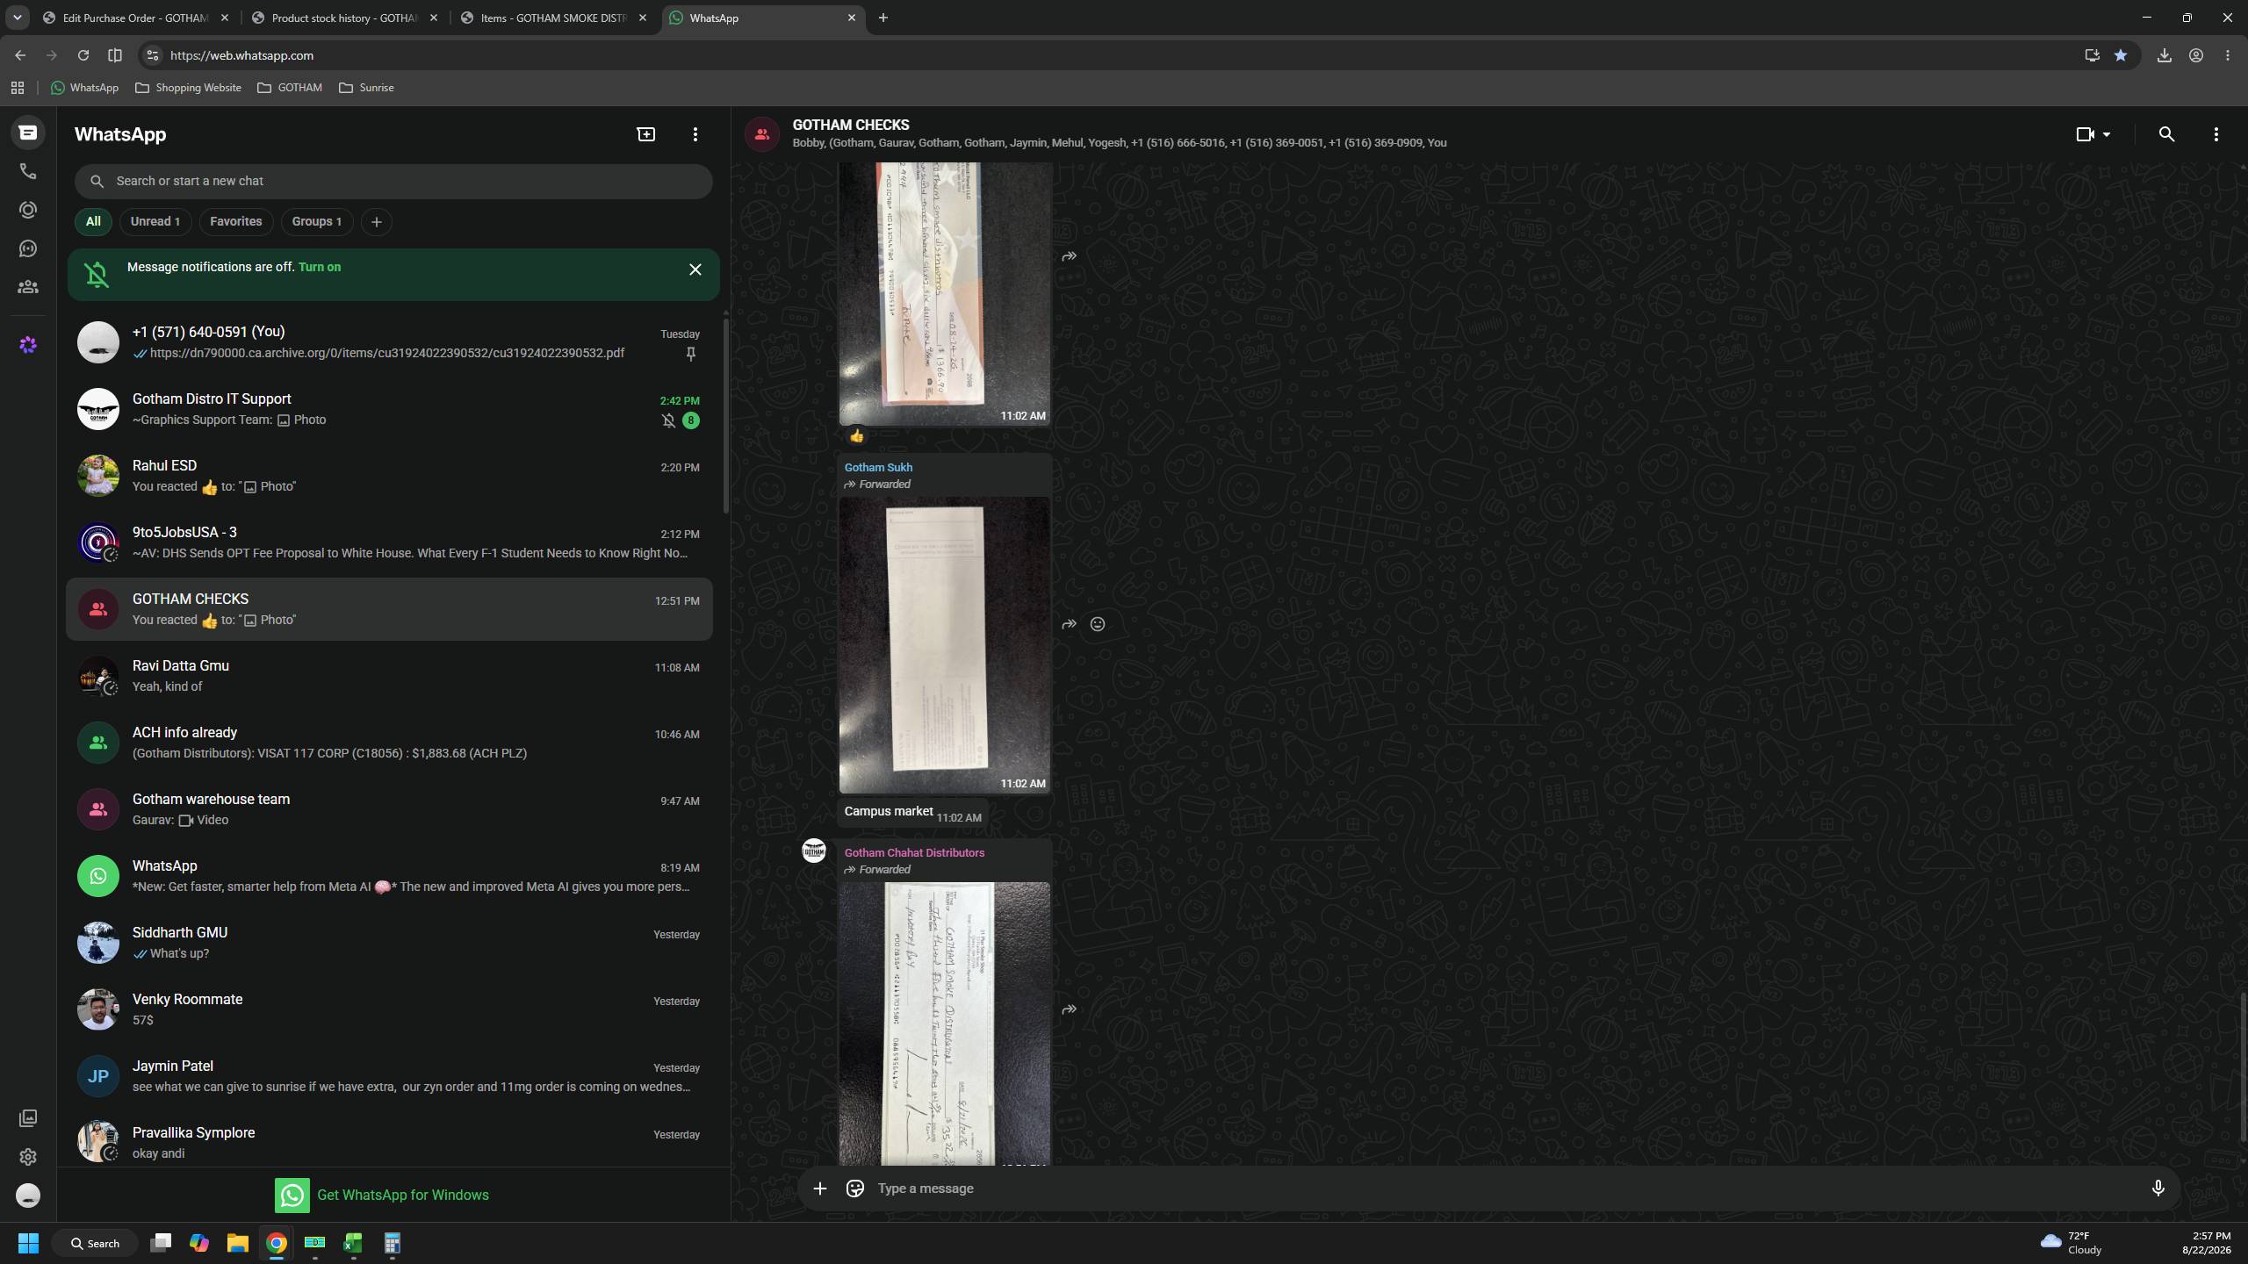Image resolution: width=2248 pixels, height=1264 pixels.
Task: Open the chat list menu dots
Action: 695,134
